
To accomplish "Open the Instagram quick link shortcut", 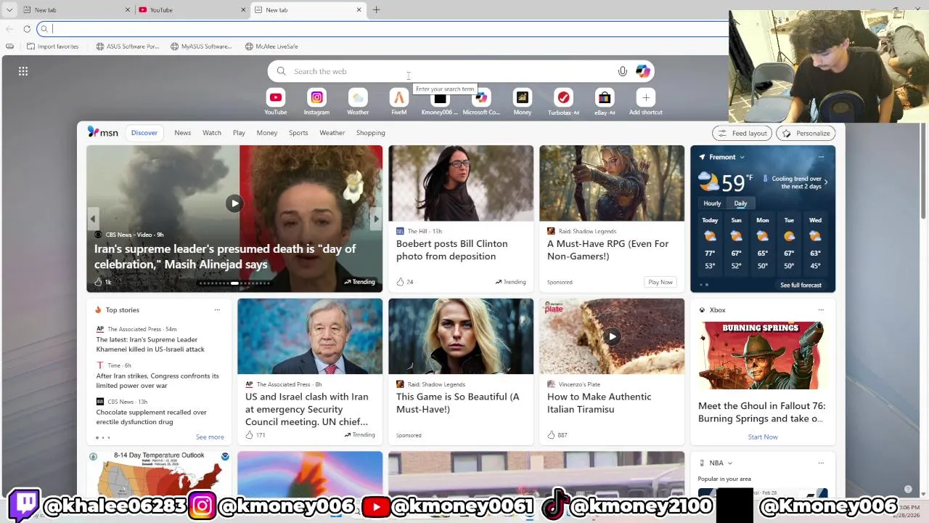I will pos(316,97).
